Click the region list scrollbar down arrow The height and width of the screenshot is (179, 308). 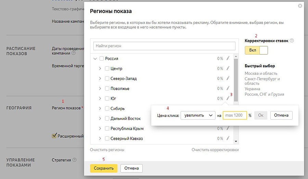pos(235,141)
